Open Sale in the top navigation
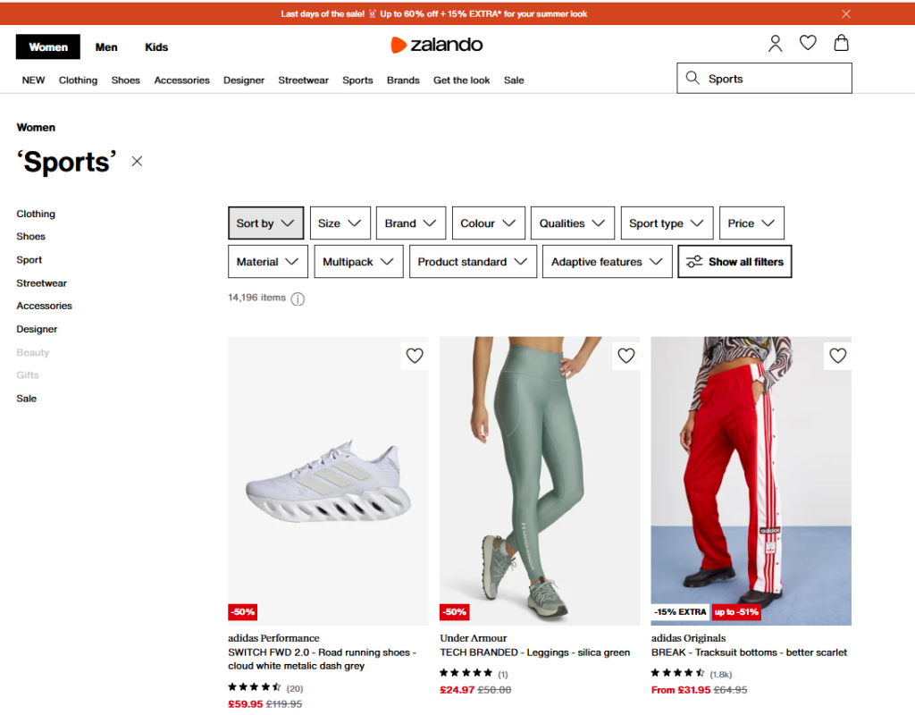The height and width of the screenshot is (715, 915). [514, 80]
